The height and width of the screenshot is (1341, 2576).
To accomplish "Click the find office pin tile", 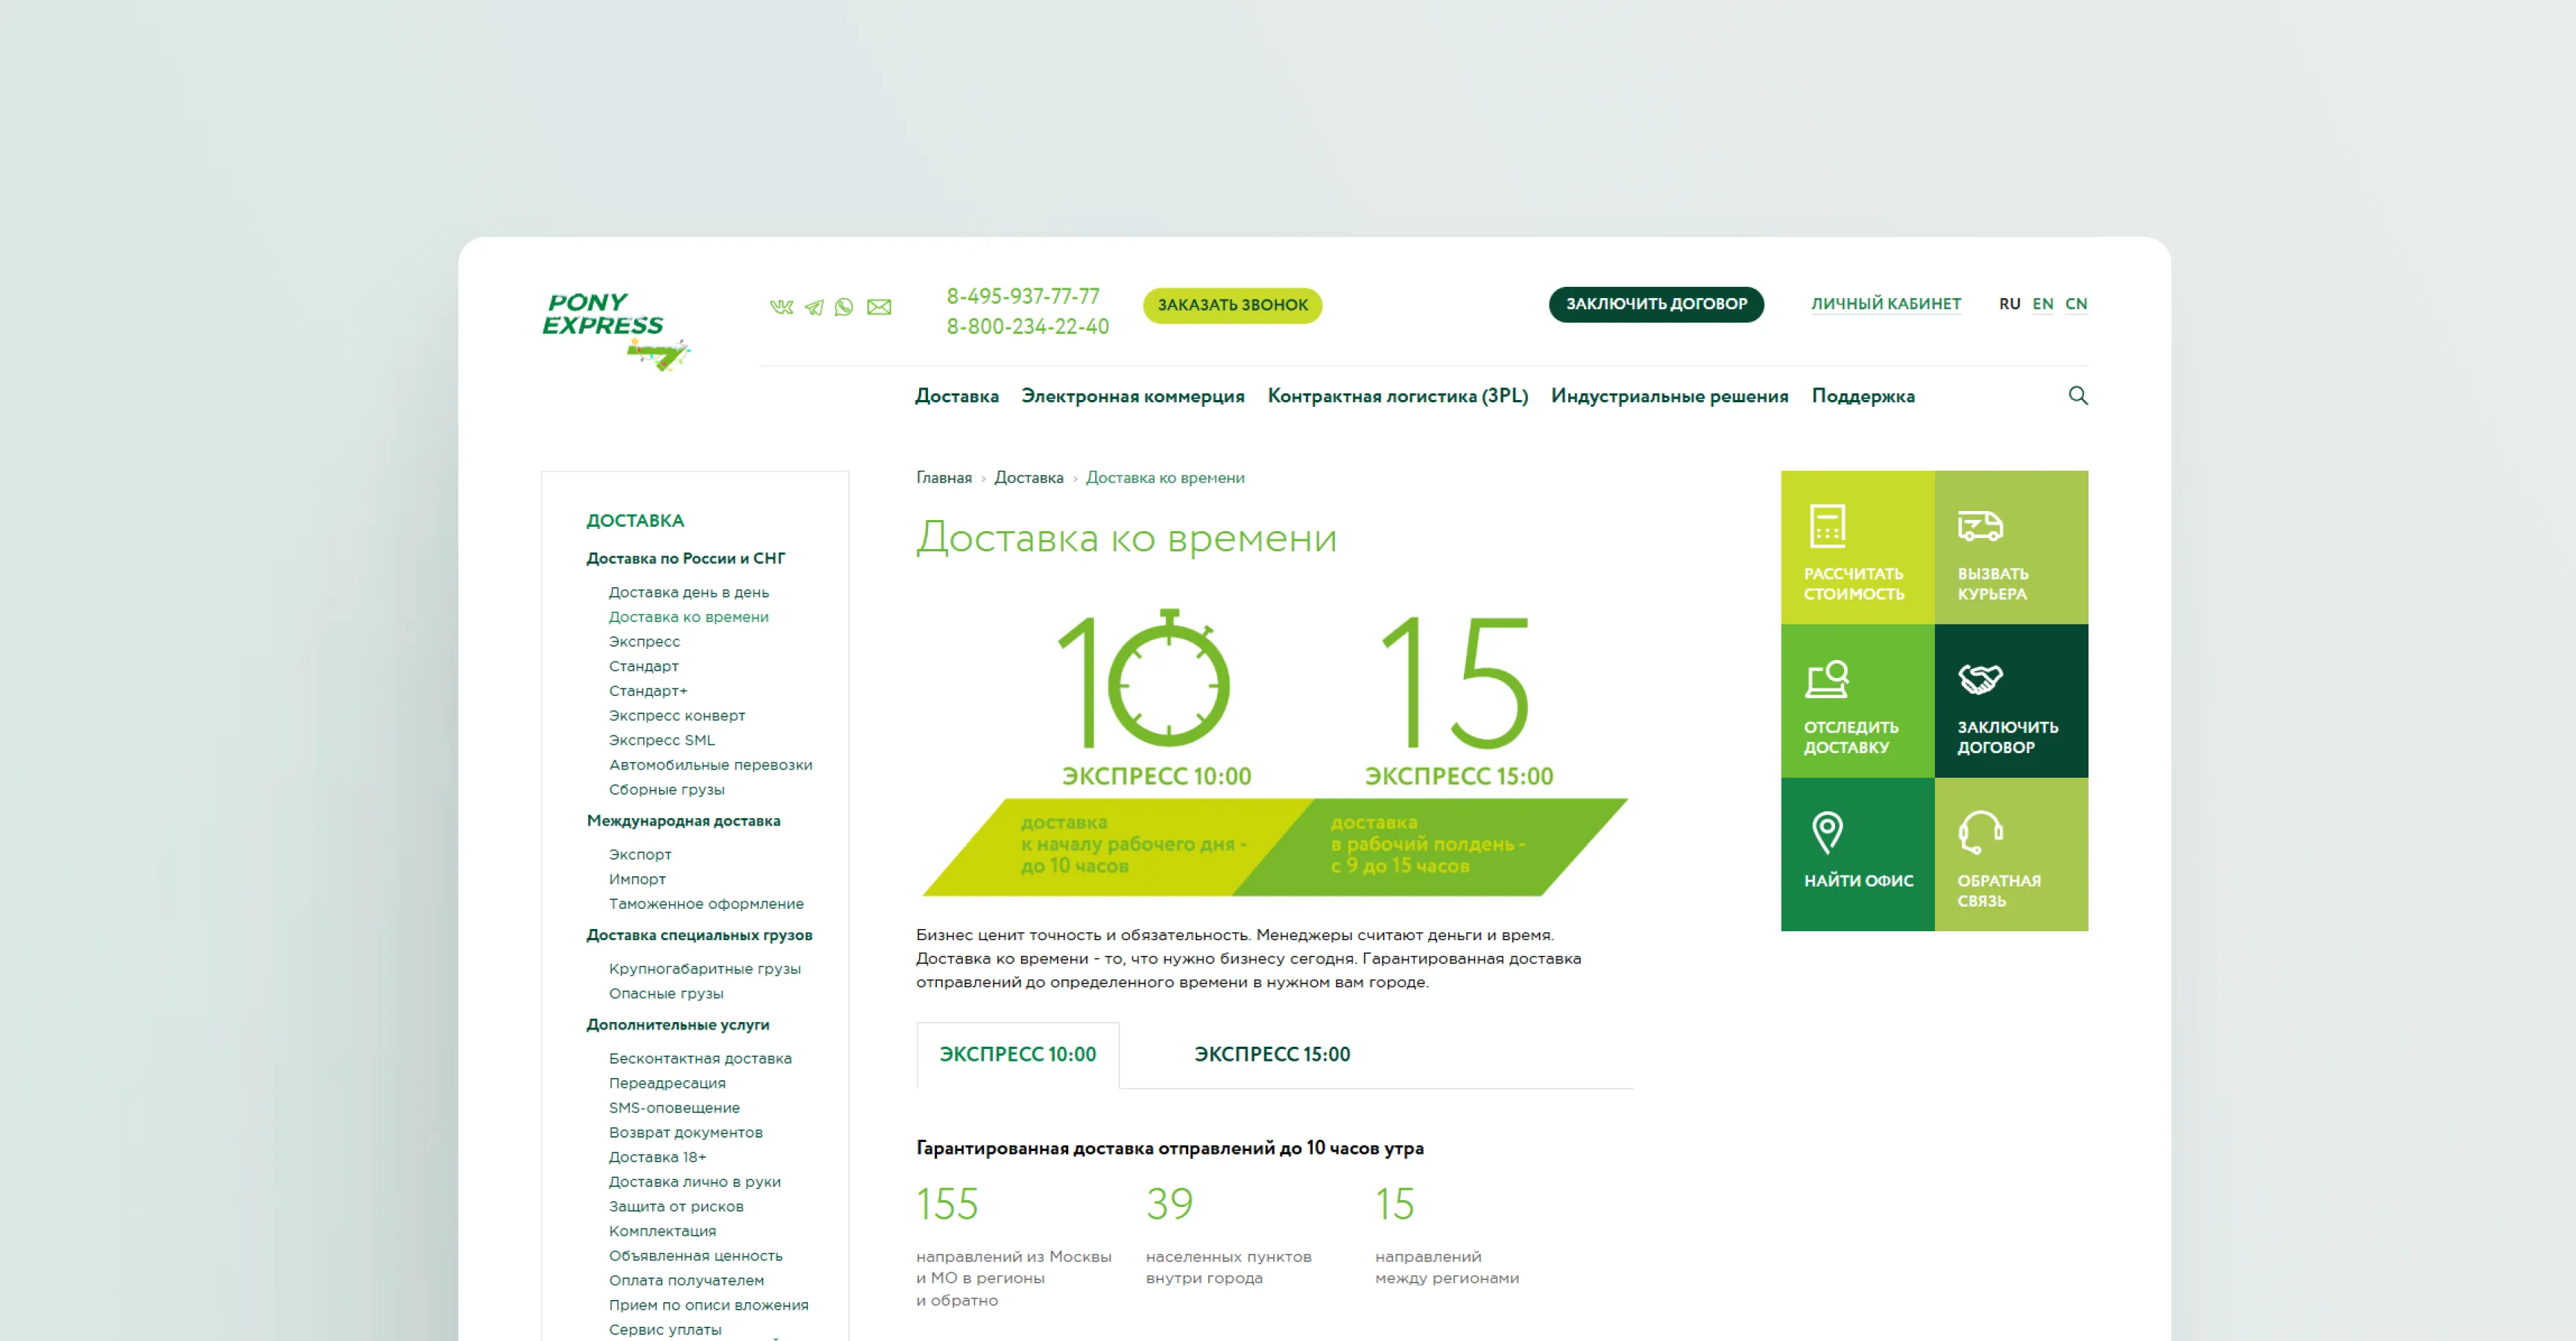I will pos(1857,855).
